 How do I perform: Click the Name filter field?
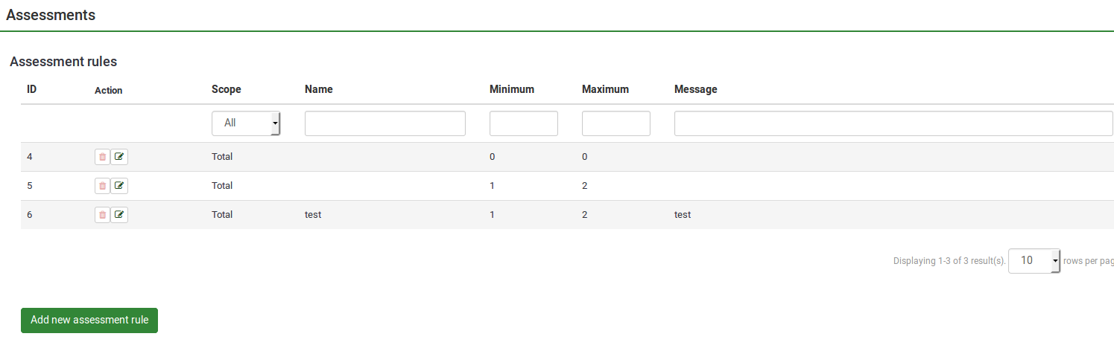pyautogui.click(x=384, y=123)
